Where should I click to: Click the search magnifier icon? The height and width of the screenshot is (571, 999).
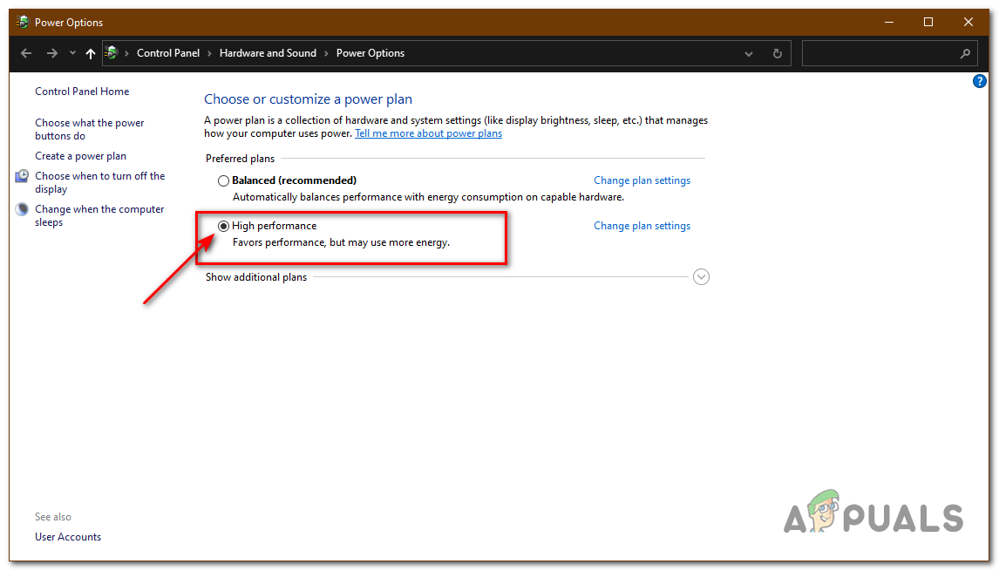pyautogui.click(x=965, y=53)
